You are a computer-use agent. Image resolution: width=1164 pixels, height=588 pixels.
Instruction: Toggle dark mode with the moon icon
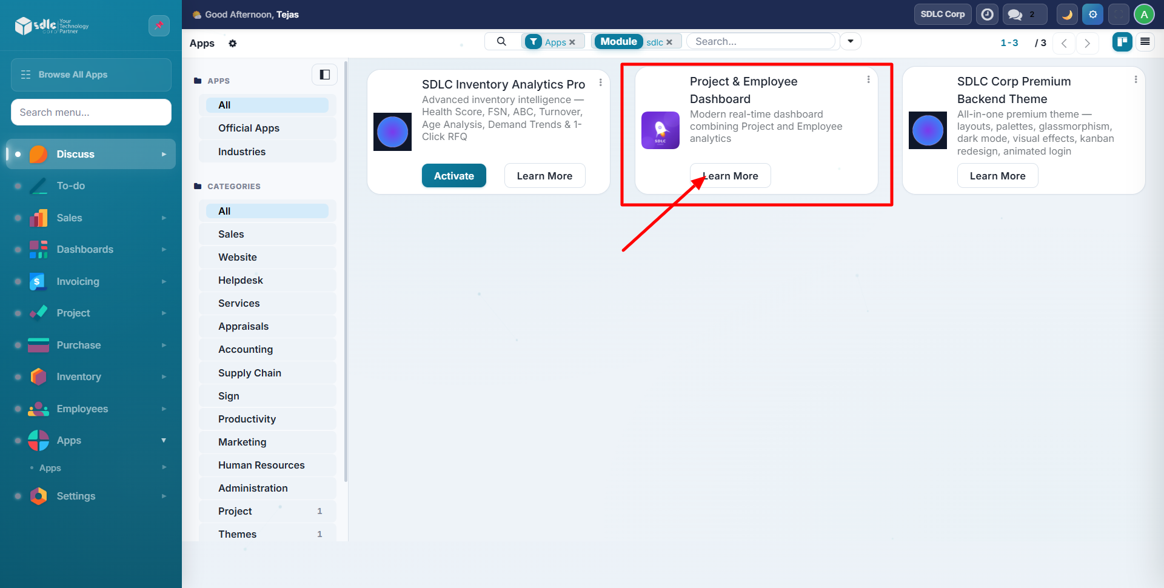pyautogui.click(x=1067, y=15)
